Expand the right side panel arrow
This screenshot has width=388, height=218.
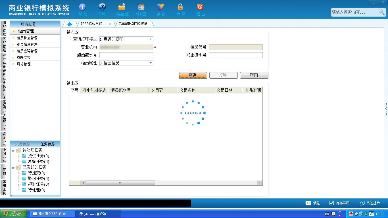[386, 109]
